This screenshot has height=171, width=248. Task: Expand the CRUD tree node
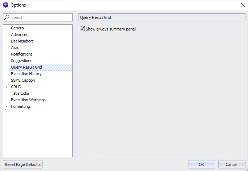coord(7,87)
